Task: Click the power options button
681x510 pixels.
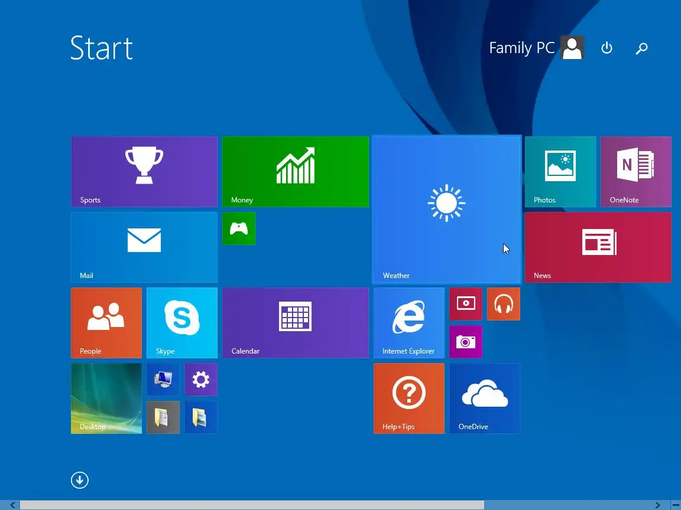Action: click(x=607, y=48)
